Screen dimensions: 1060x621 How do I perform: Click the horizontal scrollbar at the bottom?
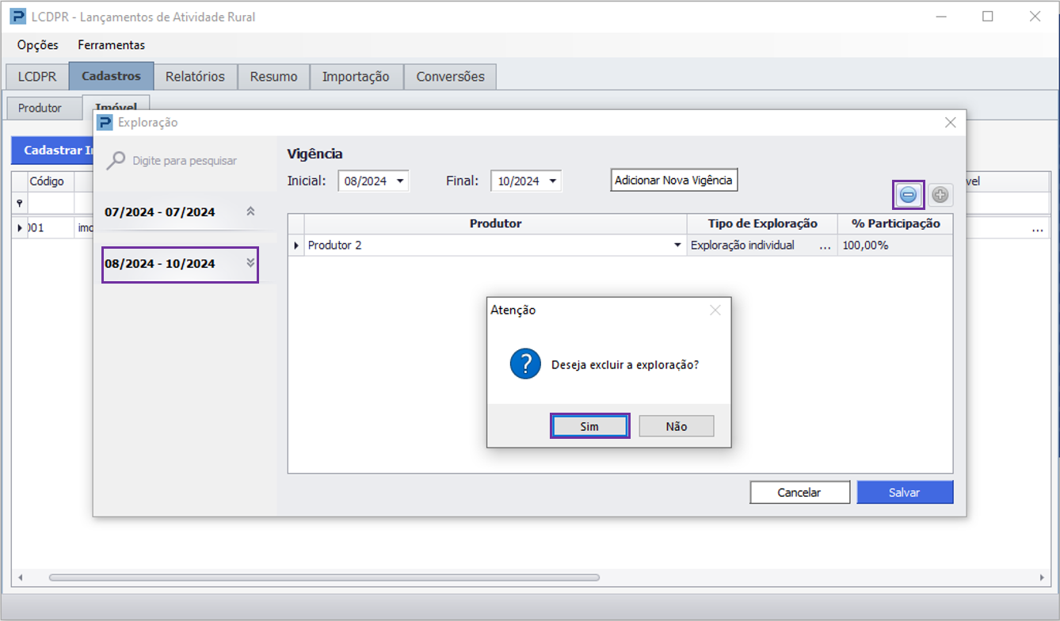[325, 577]
